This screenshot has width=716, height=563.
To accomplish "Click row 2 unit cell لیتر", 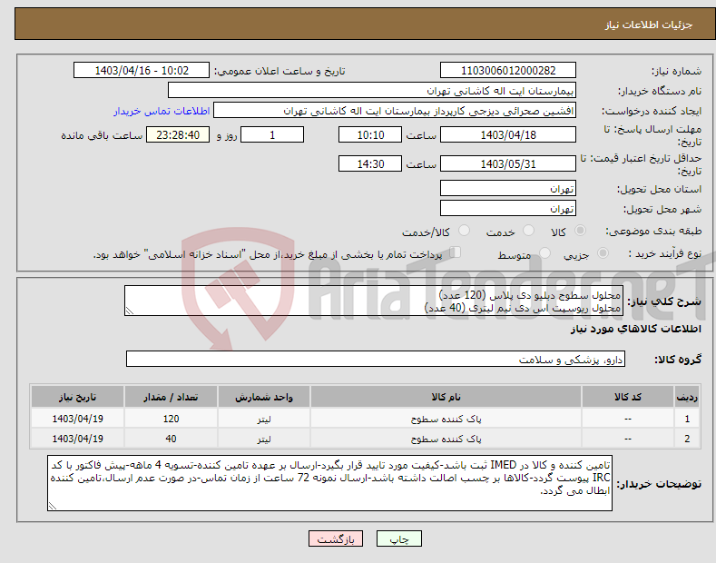I will coord(264,439).
